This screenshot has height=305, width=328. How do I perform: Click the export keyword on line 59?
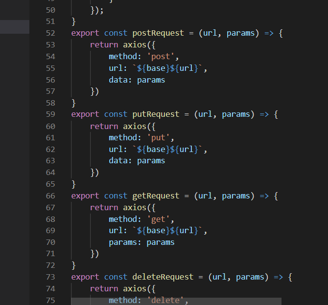[x=85, y=114]
